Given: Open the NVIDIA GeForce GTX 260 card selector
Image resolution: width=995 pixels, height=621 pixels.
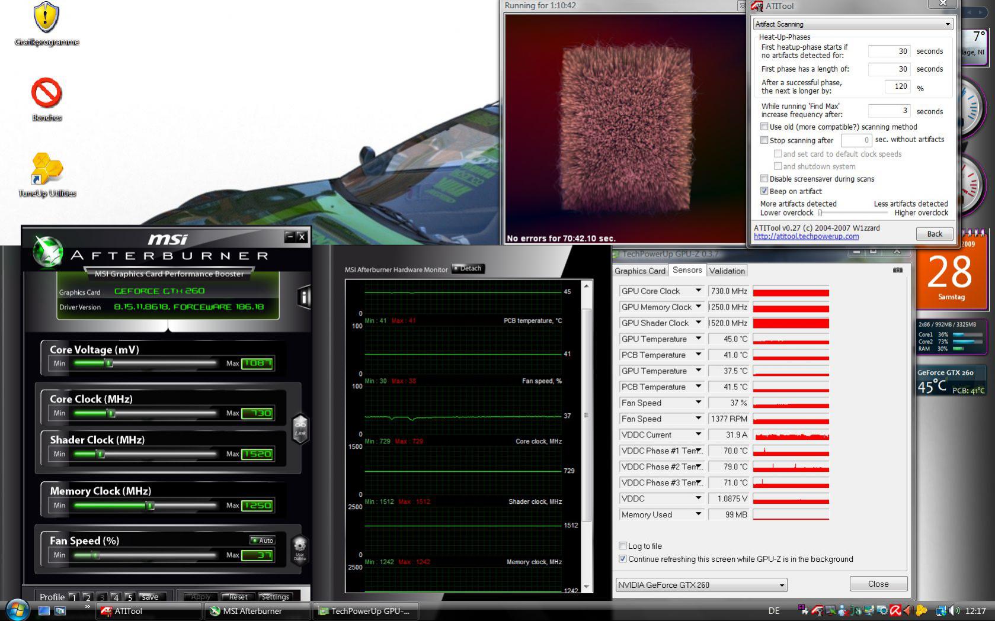Looking at the screenshot, I should pos(701,585).
